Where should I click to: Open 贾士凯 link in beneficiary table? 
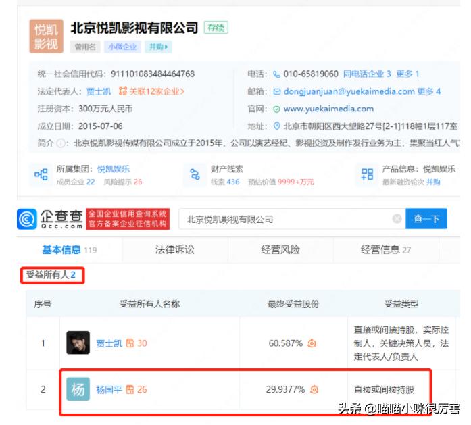(x=109, y=343)
